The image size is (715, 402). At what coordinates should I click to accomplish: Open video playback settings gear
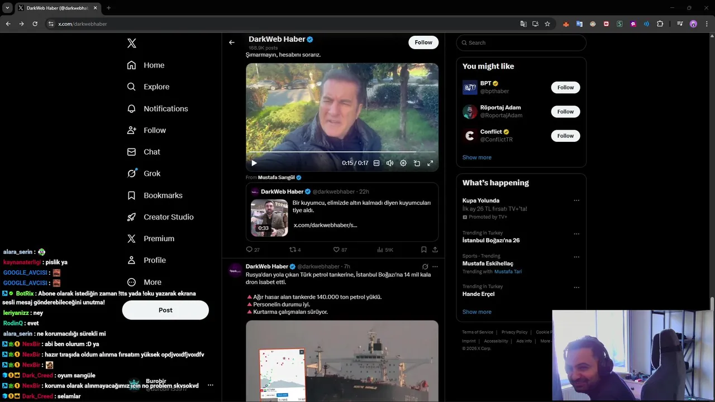coord(403,163)
